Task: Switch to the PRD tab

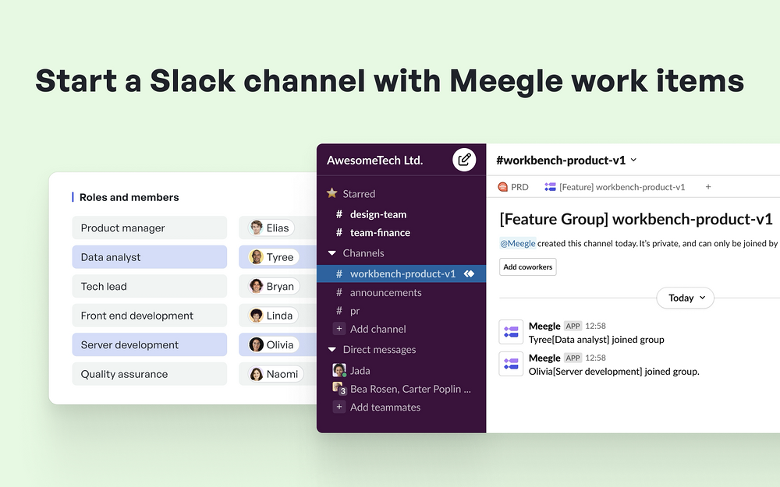Action: [513, 187]
